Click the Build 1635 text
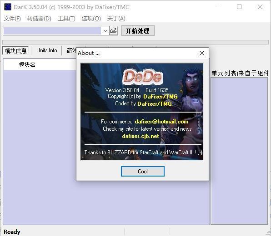Image resolution: width=271 pixels, height=236 pixels. click(x=157, y=90)
